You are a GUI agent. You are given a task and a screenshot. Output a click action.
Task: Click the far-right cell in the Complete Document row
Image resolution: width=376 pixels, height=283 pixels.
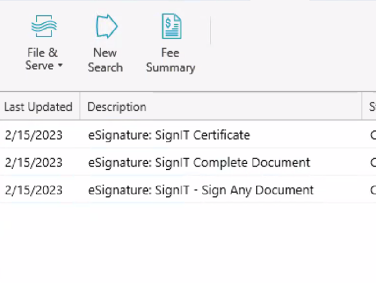pyautogui.click(x=371, y=163)
